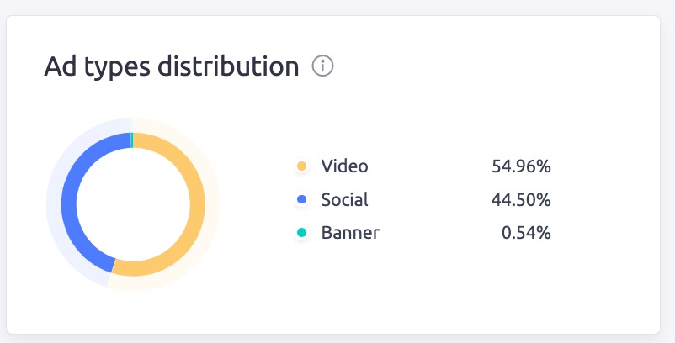This screenshot has width=675, height=343.
Task: Click the 44.50% Social percentage value
Action: tap(521, 200)
